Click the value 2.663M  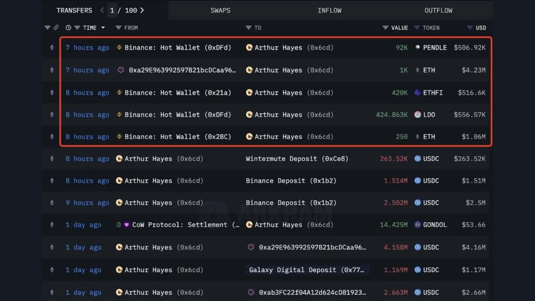pos(396,293)
